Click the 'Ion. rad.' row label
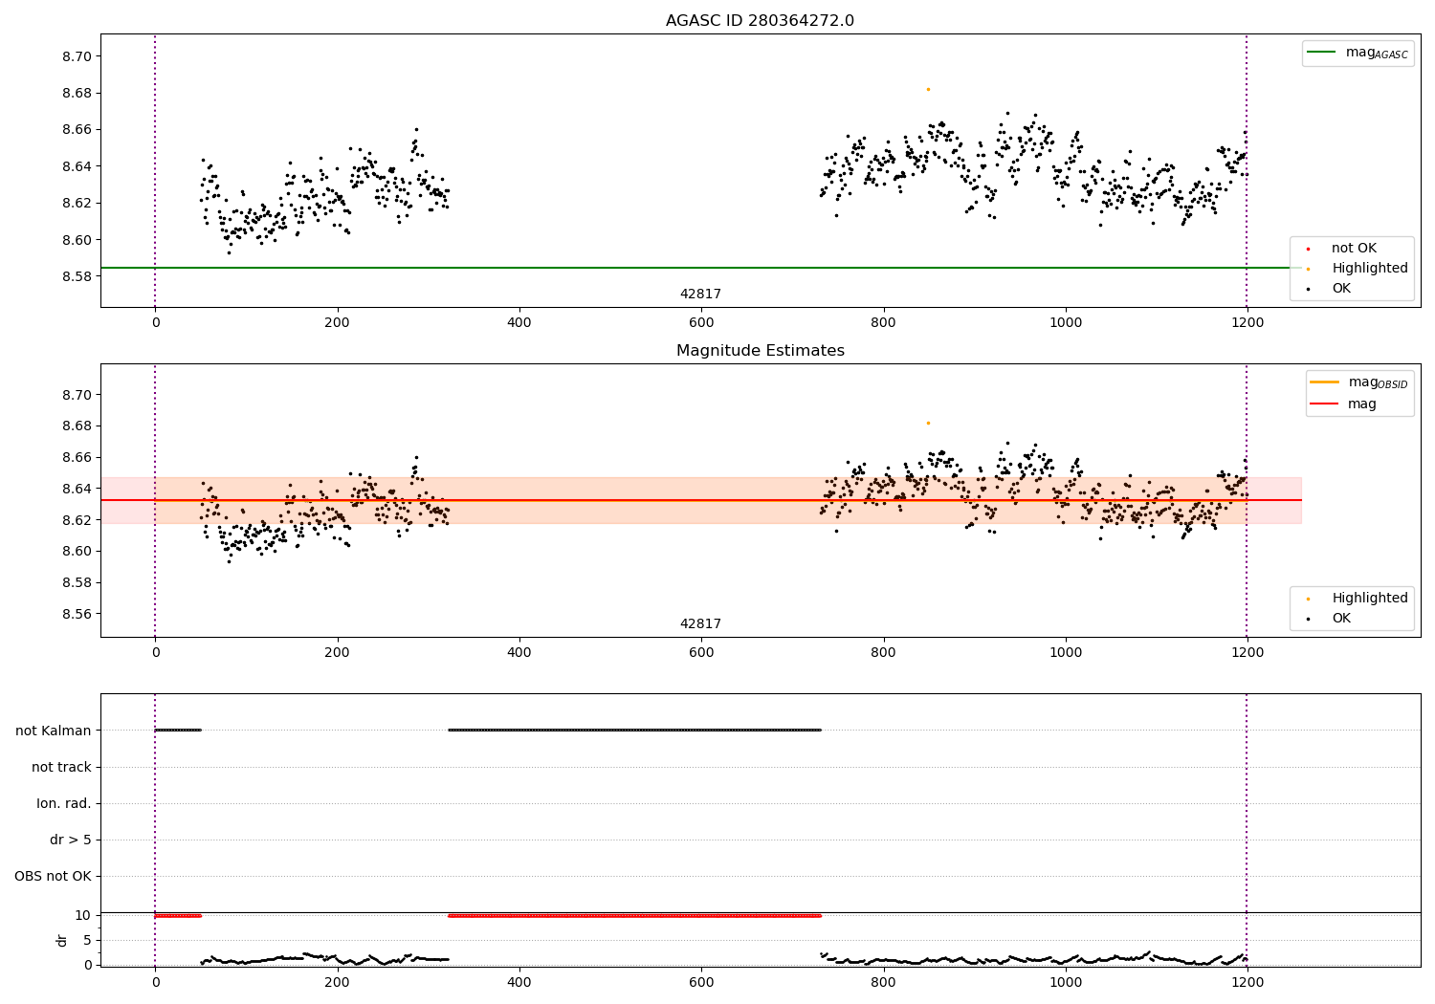The image size is (1435, 1004). (64, 803)
